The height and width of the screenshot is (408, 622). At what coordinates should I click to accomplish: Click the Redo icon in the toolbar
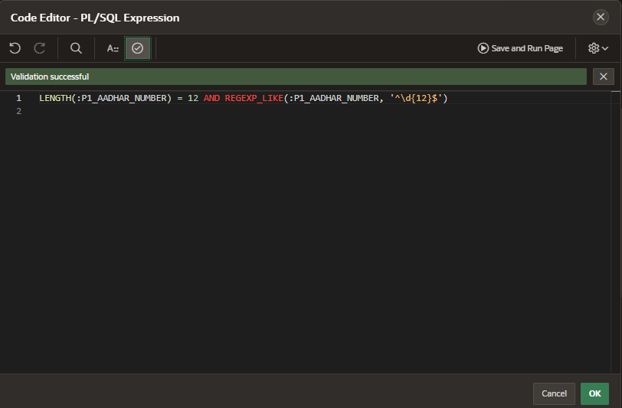pos(39,48)
